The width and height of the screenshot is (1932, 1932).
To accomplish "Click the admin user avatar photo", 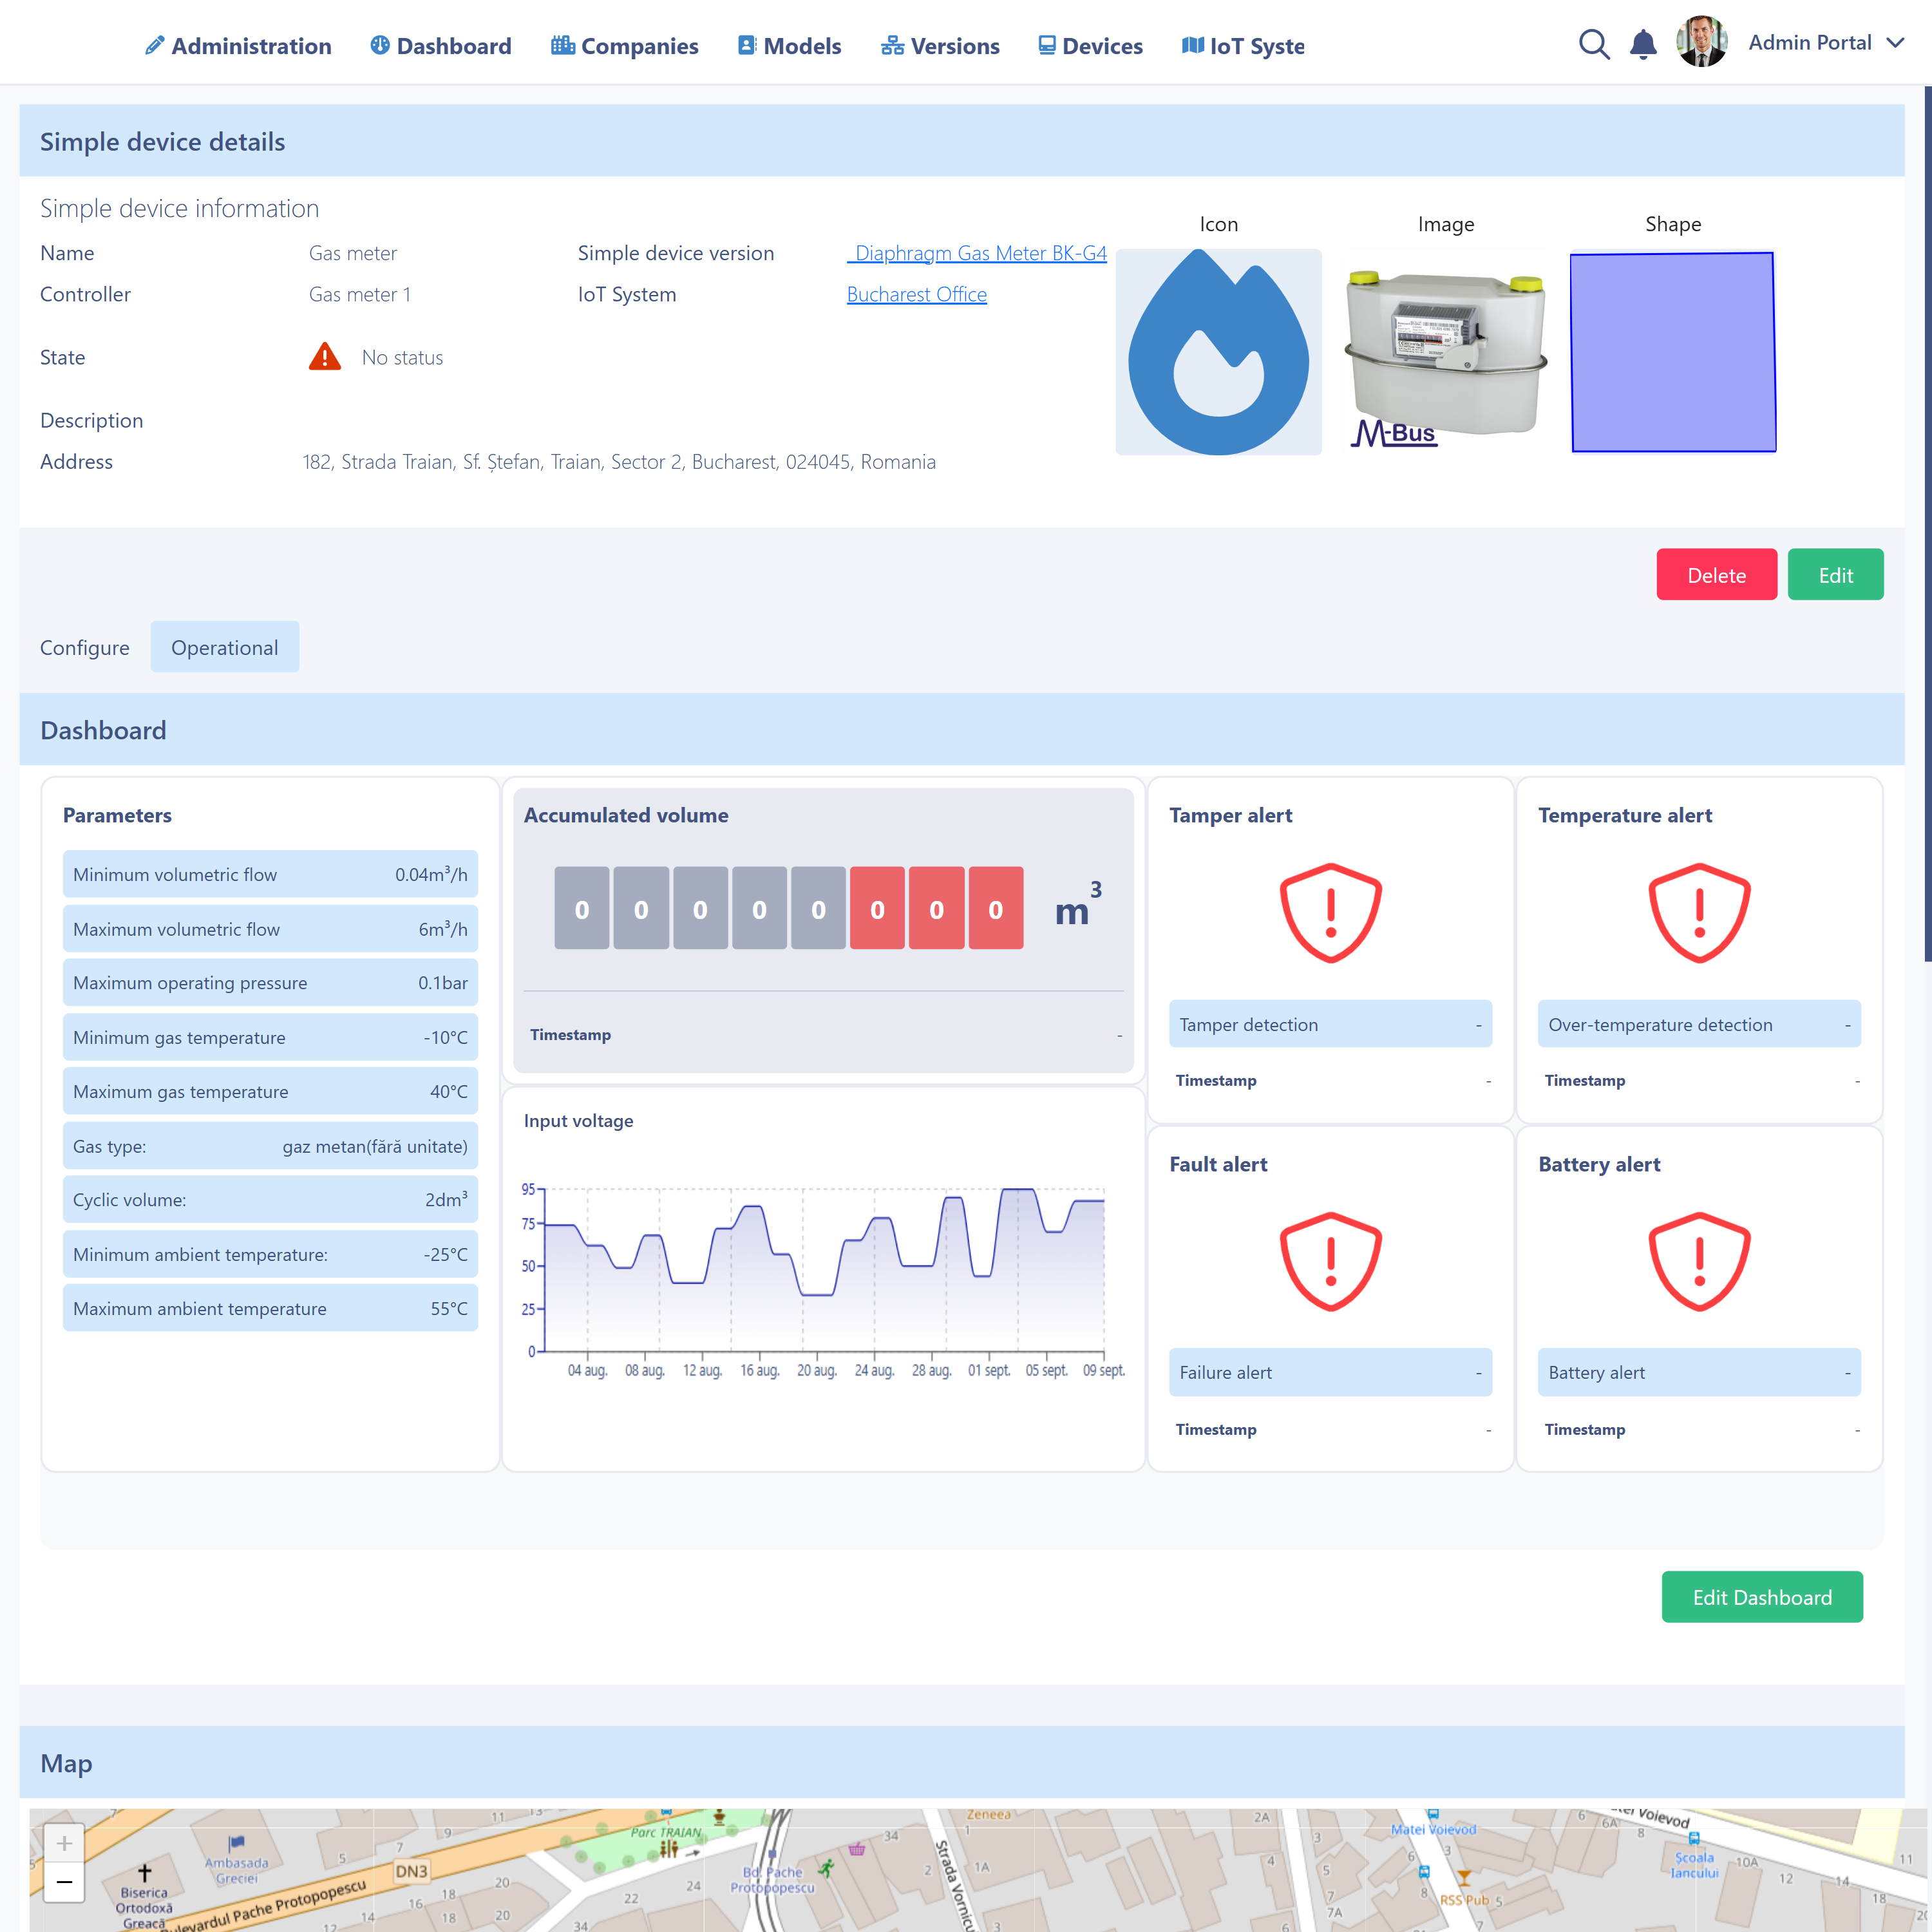I will point(1701,43).
